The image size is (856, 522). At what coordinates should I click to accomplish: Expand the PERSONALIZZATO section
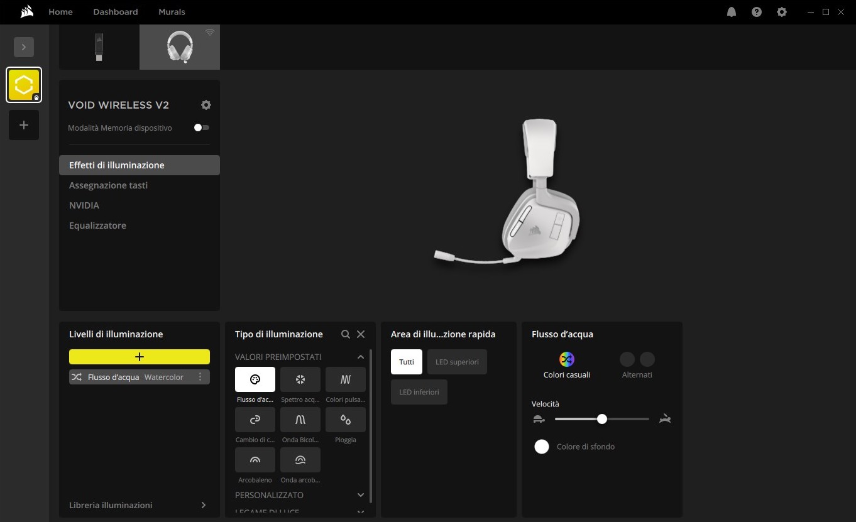click(x=360, y=495)
